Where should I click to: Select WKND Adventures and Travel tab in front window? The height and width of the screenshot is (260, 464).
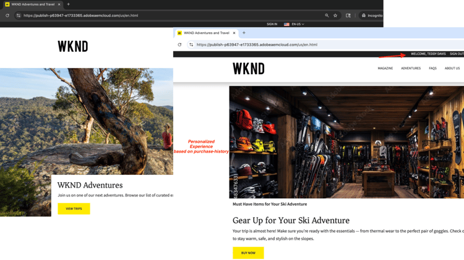[x=207, y=33]
